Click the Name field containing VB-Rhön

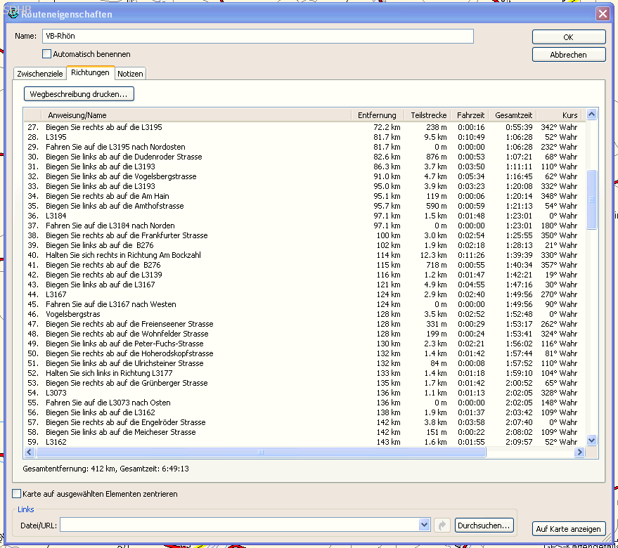point(257,37)
